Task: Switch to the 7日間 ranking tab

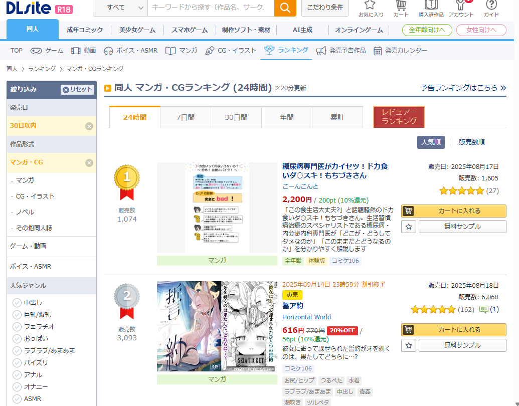Action: coord(186,118)
